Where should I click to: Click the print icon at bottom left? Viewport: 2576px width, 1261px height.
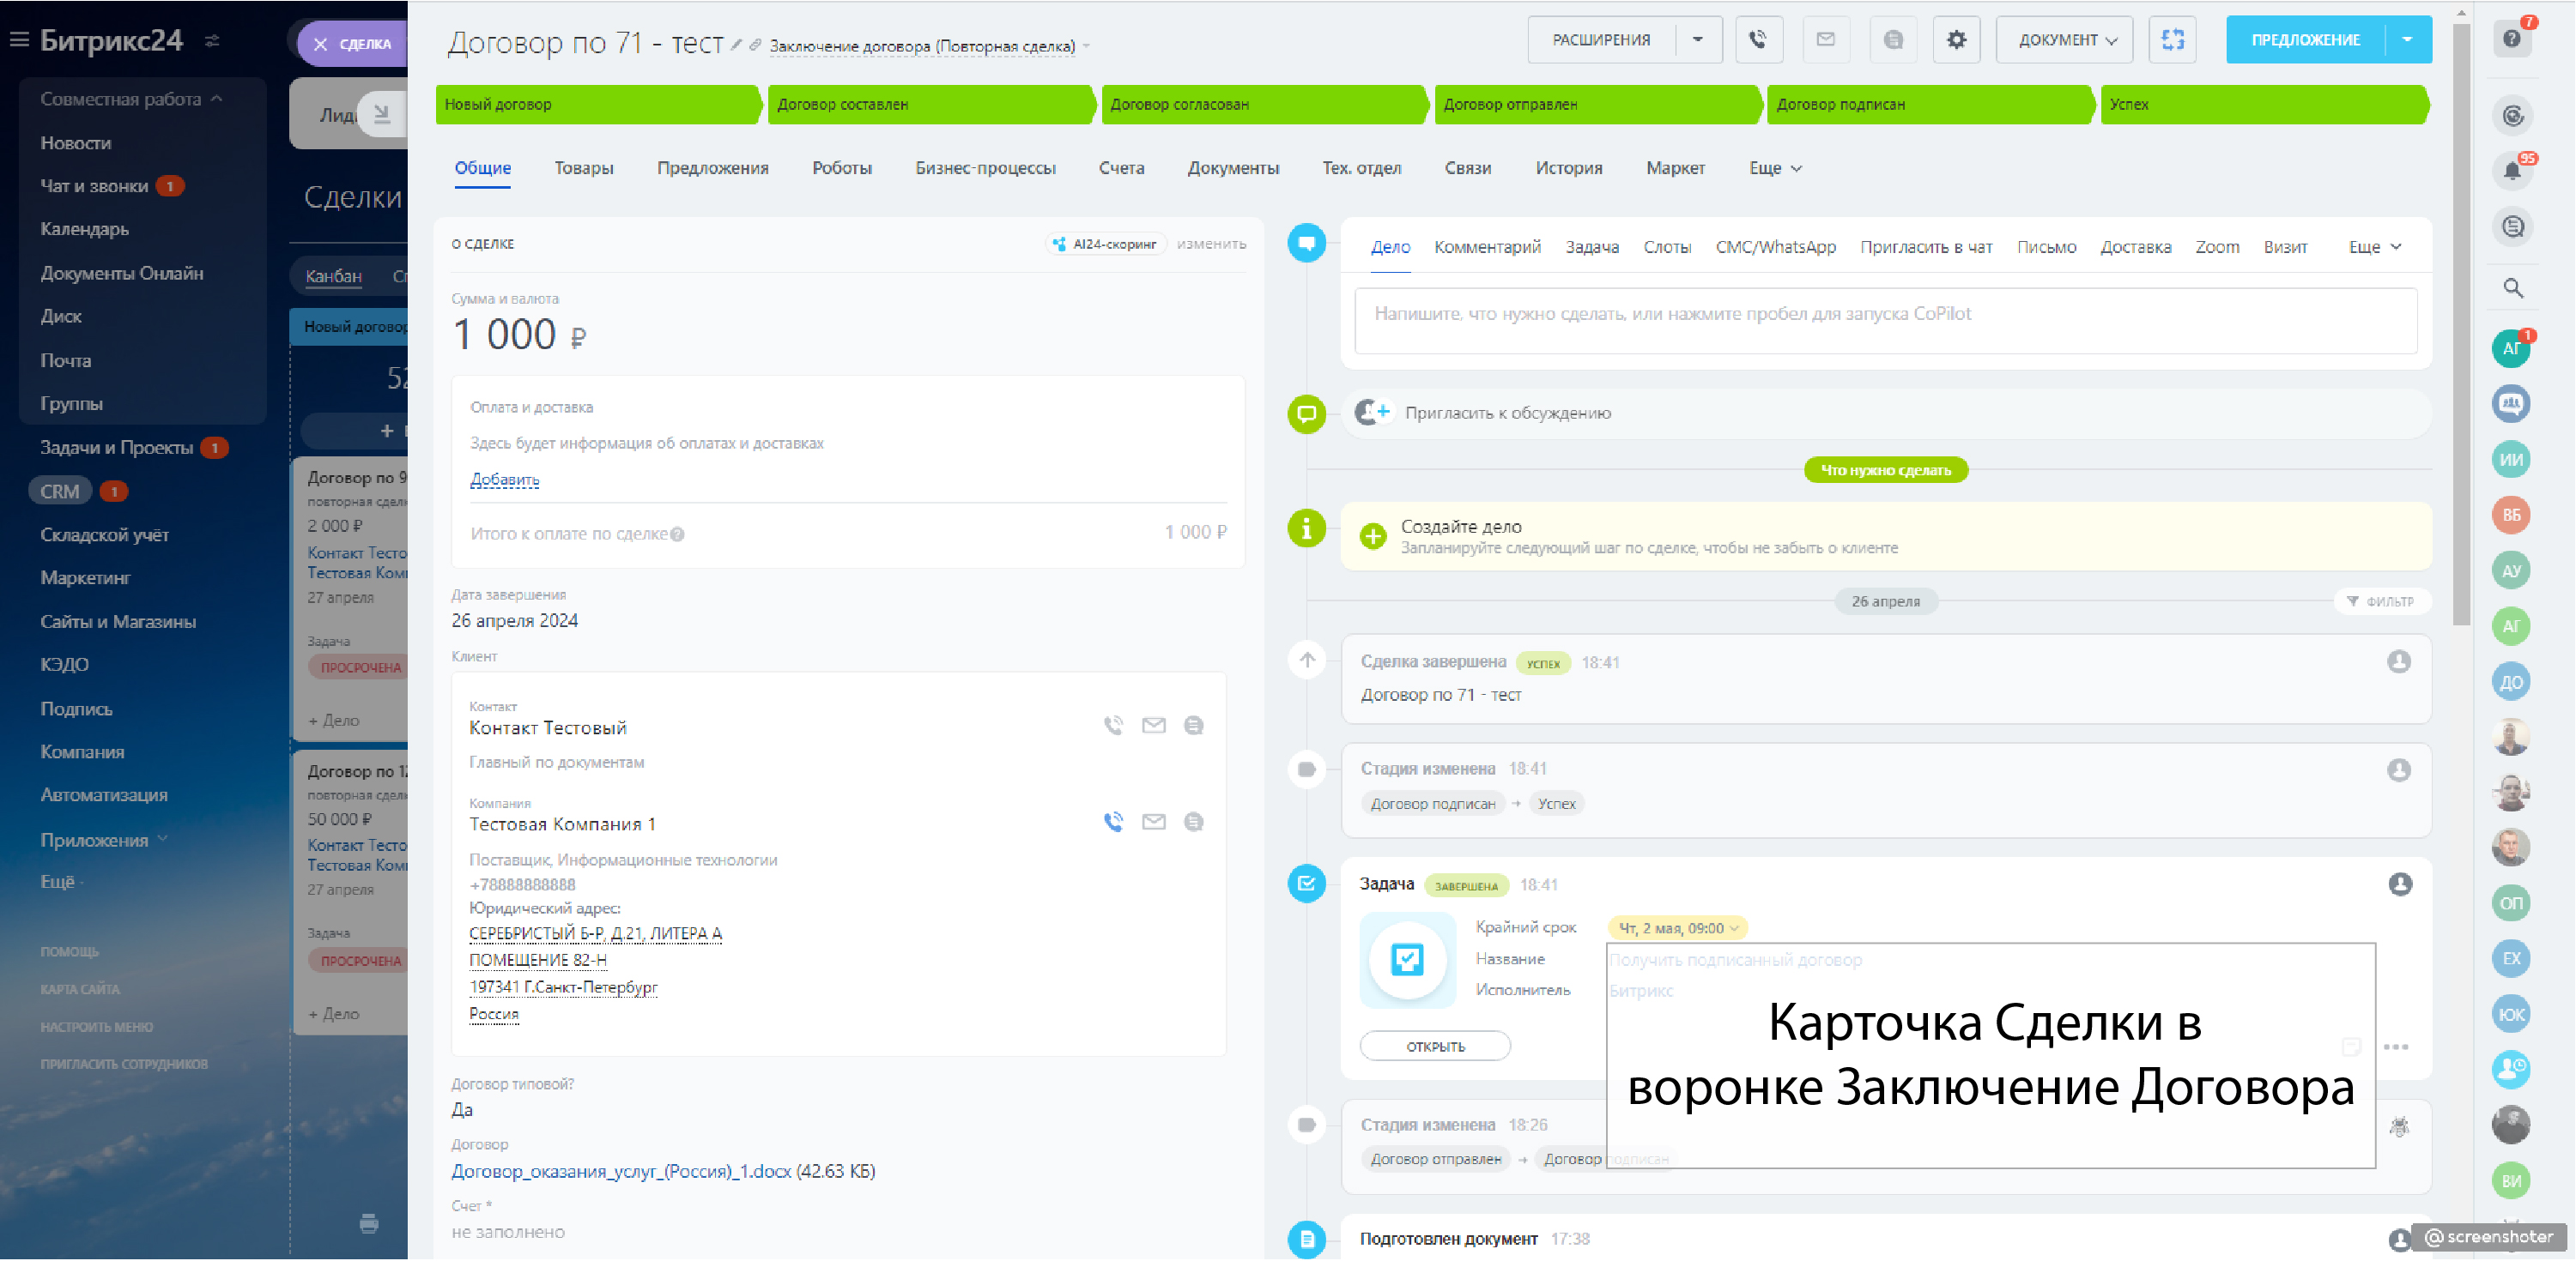tap(369, 1223)
